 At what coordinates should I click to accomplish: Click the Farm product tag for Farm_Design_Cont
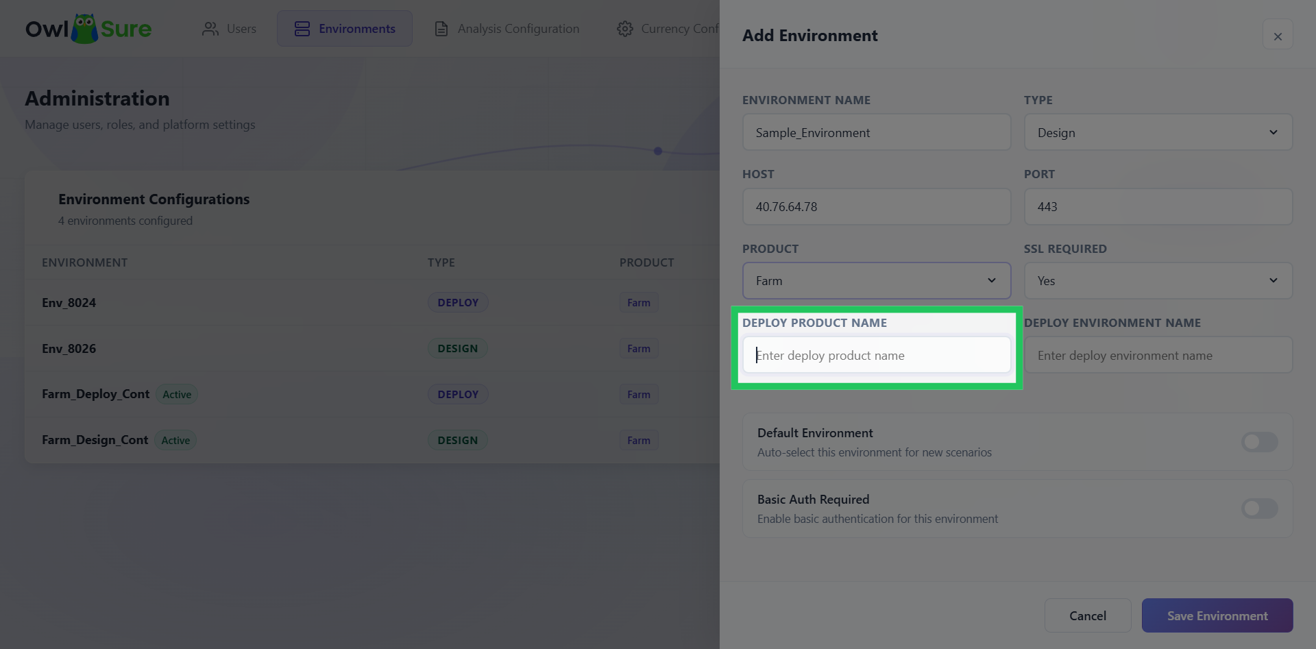click(x=639, y=441)
